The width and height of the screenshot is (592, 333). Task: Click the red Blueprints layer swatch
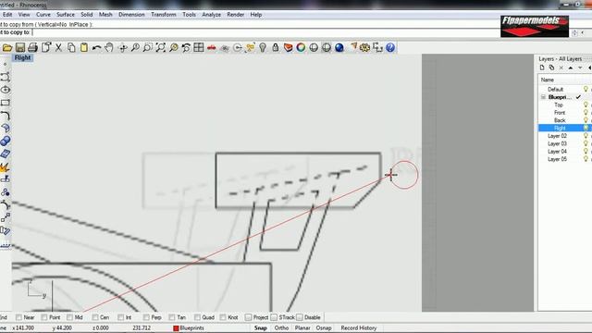click(176, 328)
